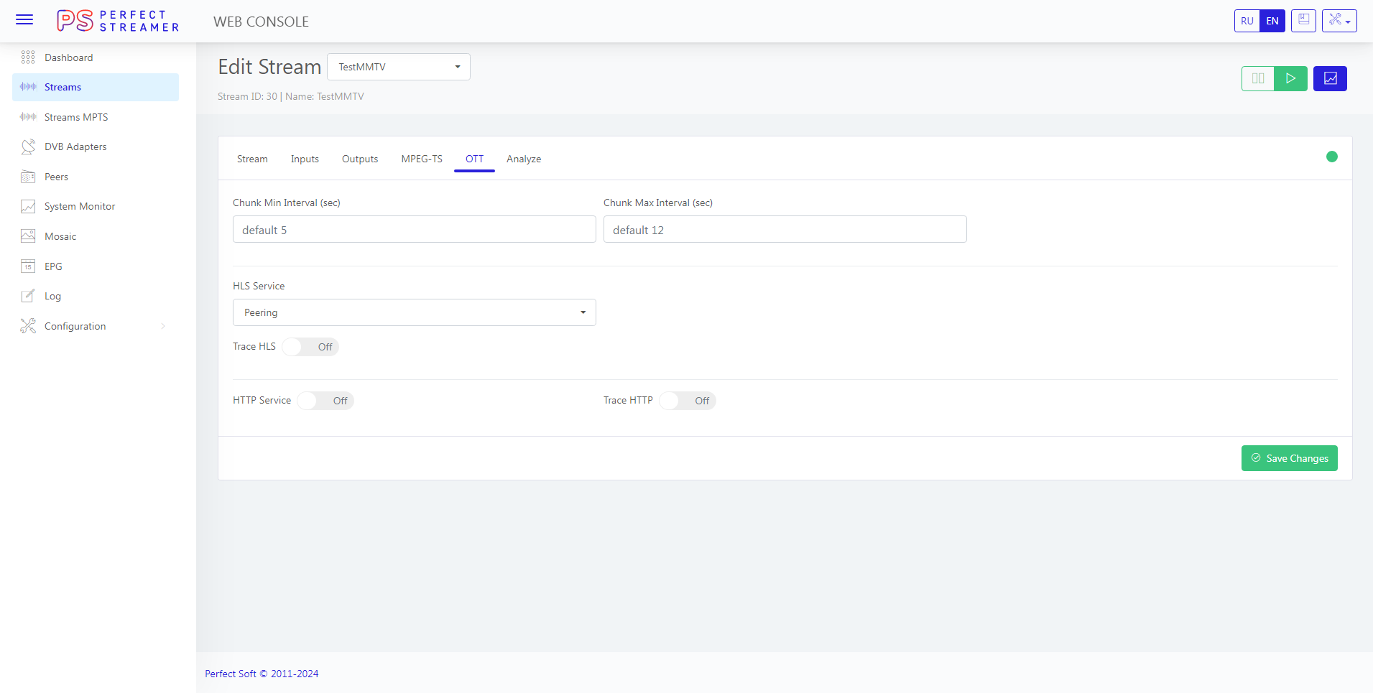Open the EPG calendar icon
The image size is (1373, 693).
coord(28,266)
